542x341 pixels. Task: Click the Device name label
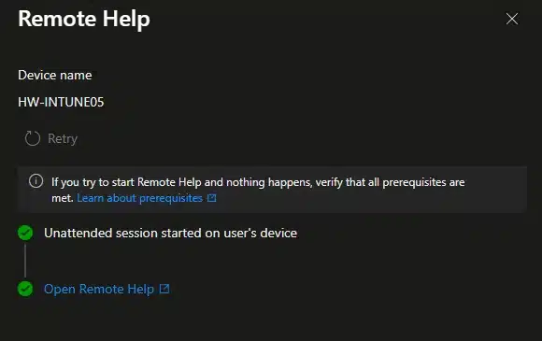pyautogui.click(x=55, y=75)
